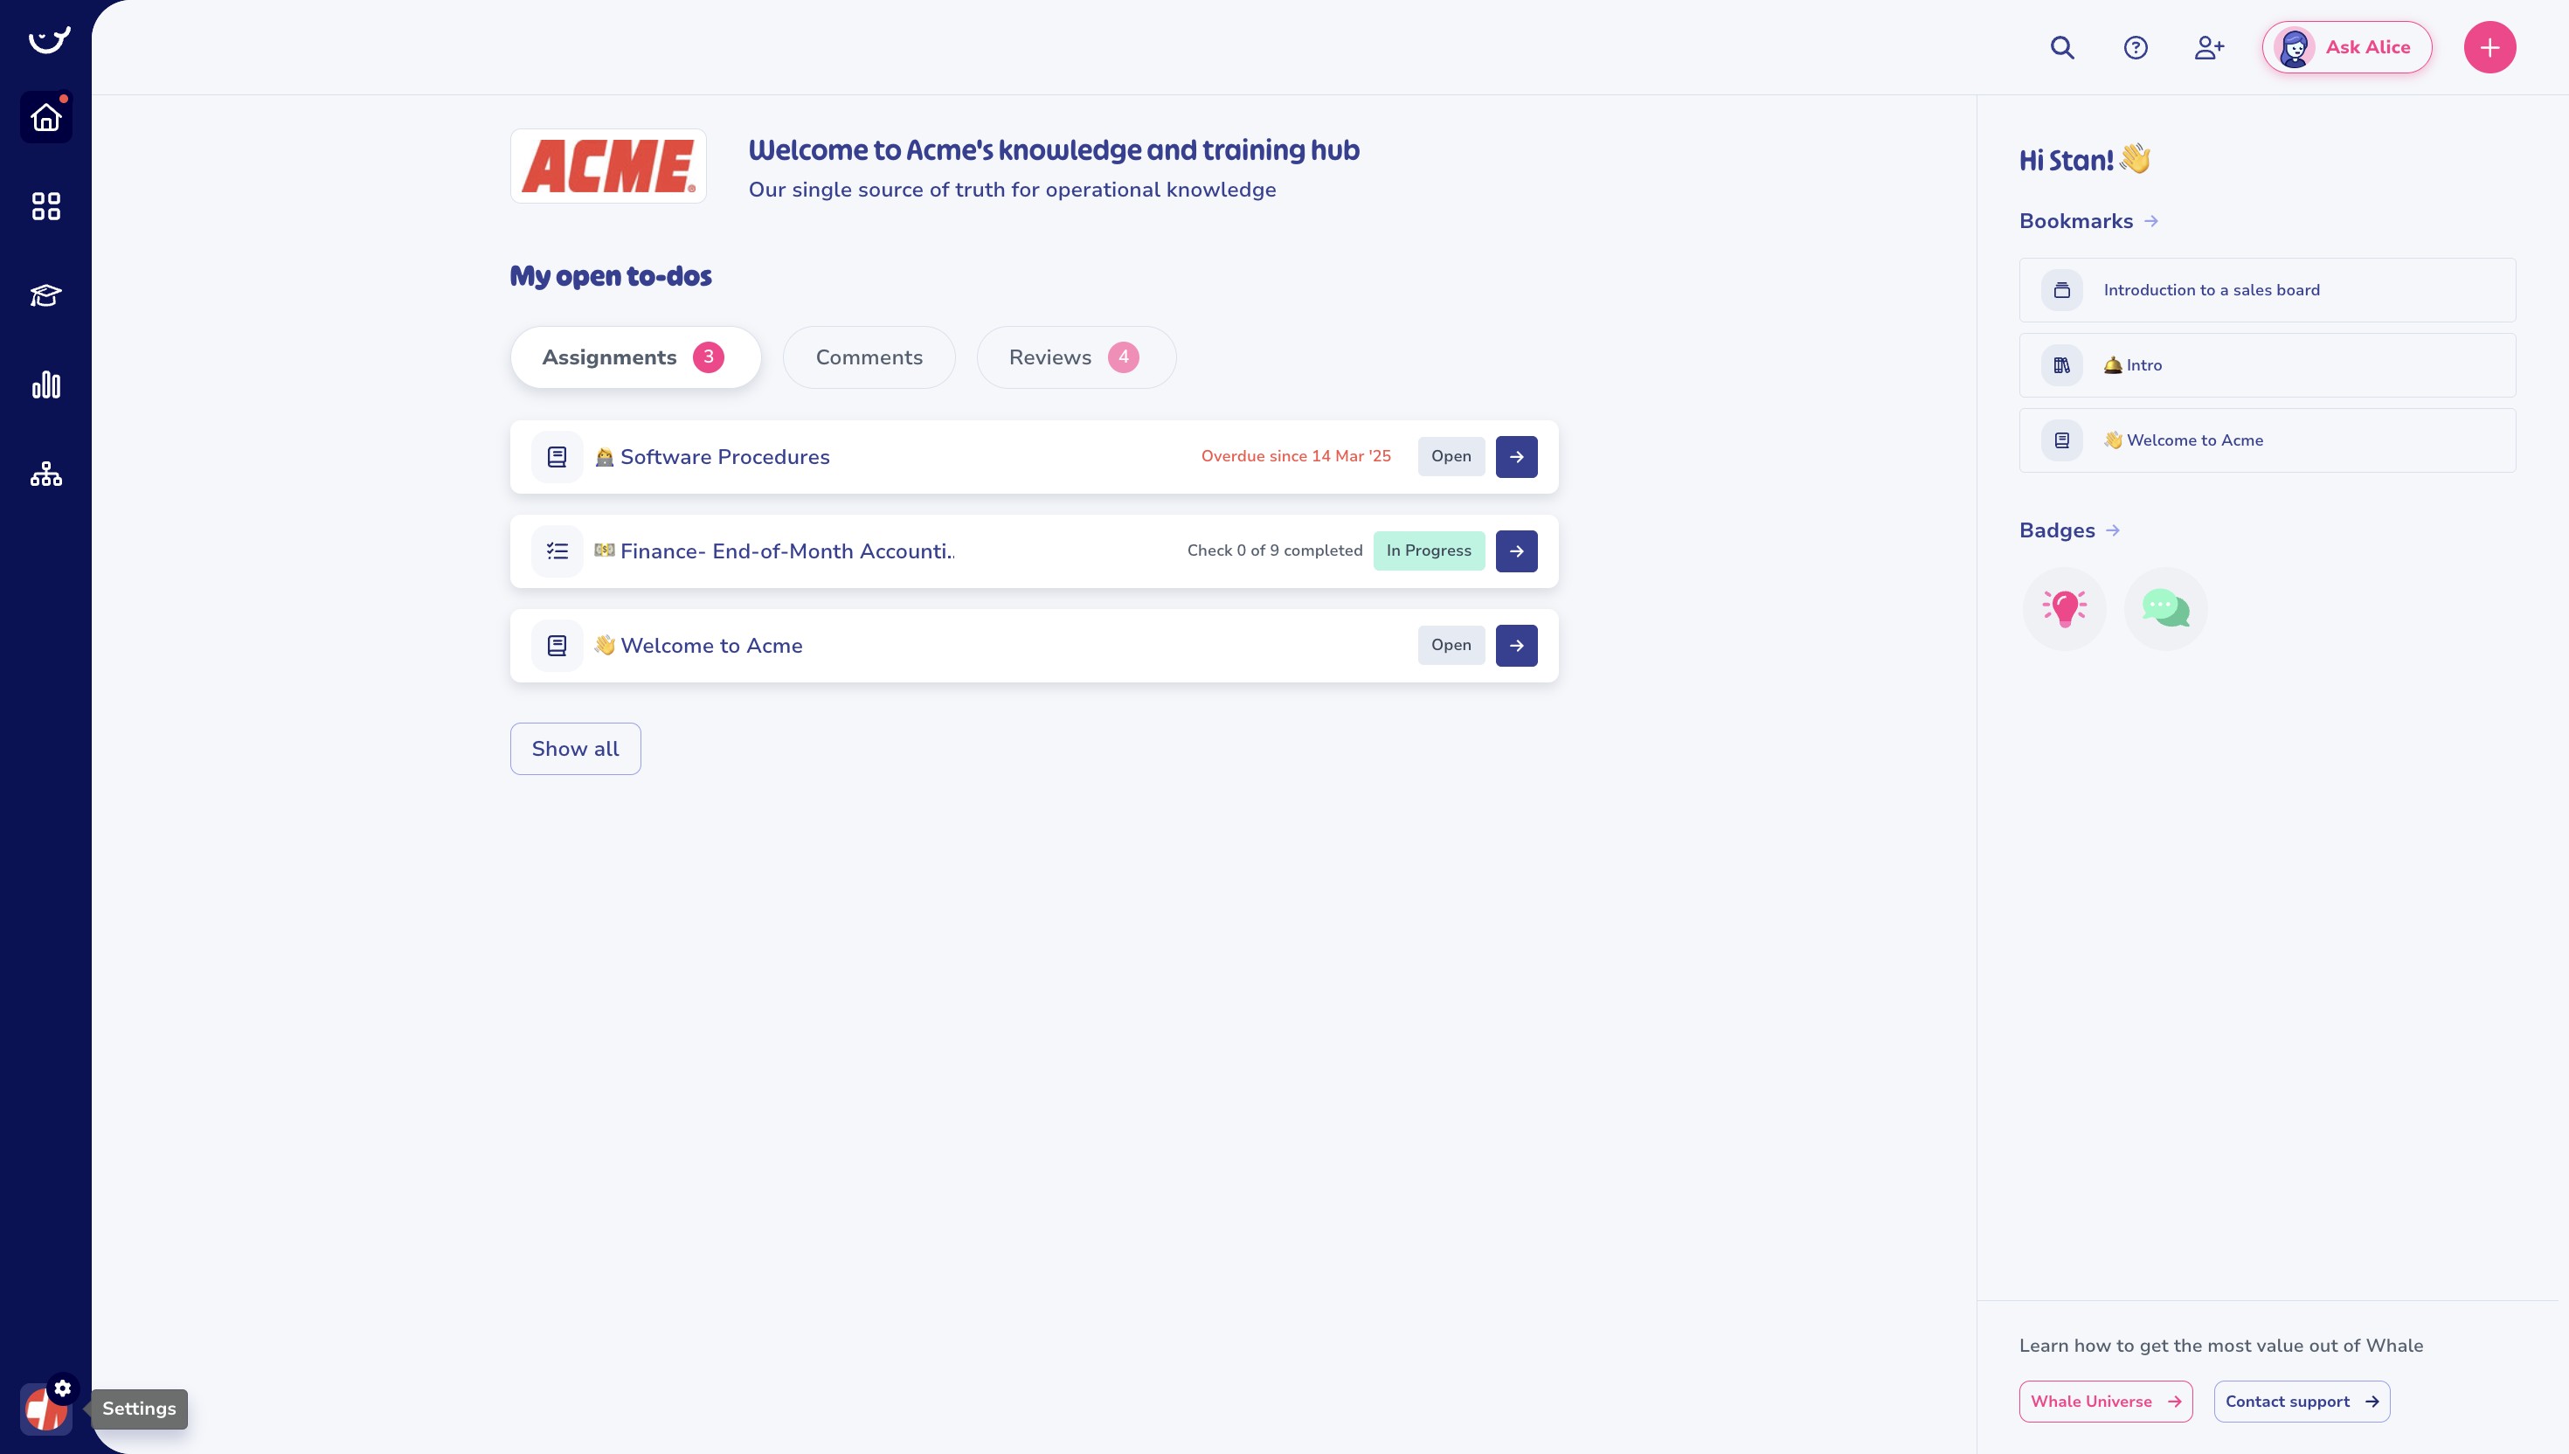This screenshot has width=2569, height=1454.
Task: Open the Software Procedures arrow button
Action: point(1516,456)
